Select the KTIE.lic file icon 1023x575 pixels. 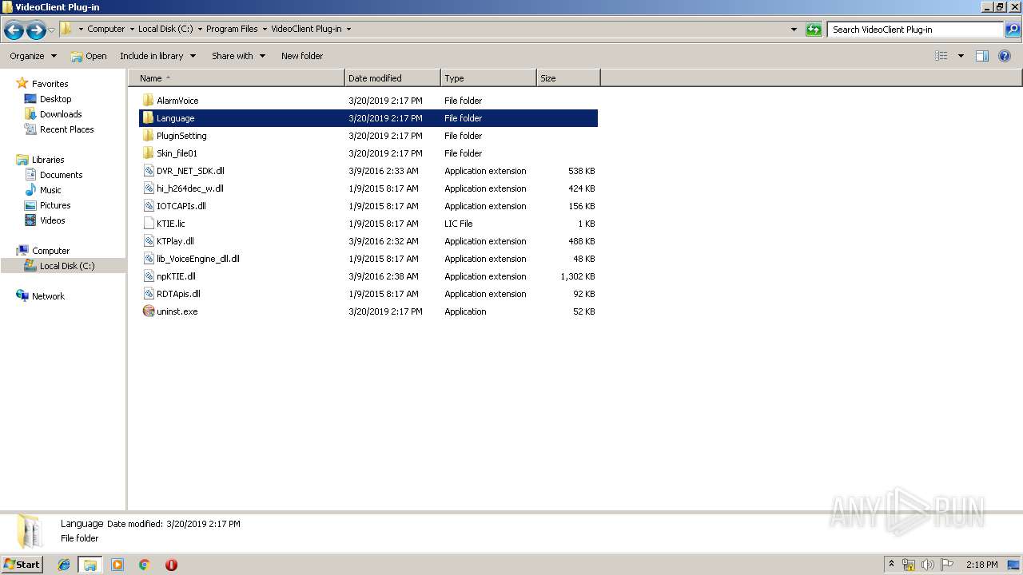(x=148, y=224)
